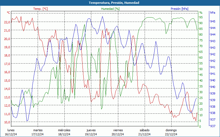Click the green "5" humidity axis tick
The height and width of the screenshot is (137, 220).
point(200,121)
